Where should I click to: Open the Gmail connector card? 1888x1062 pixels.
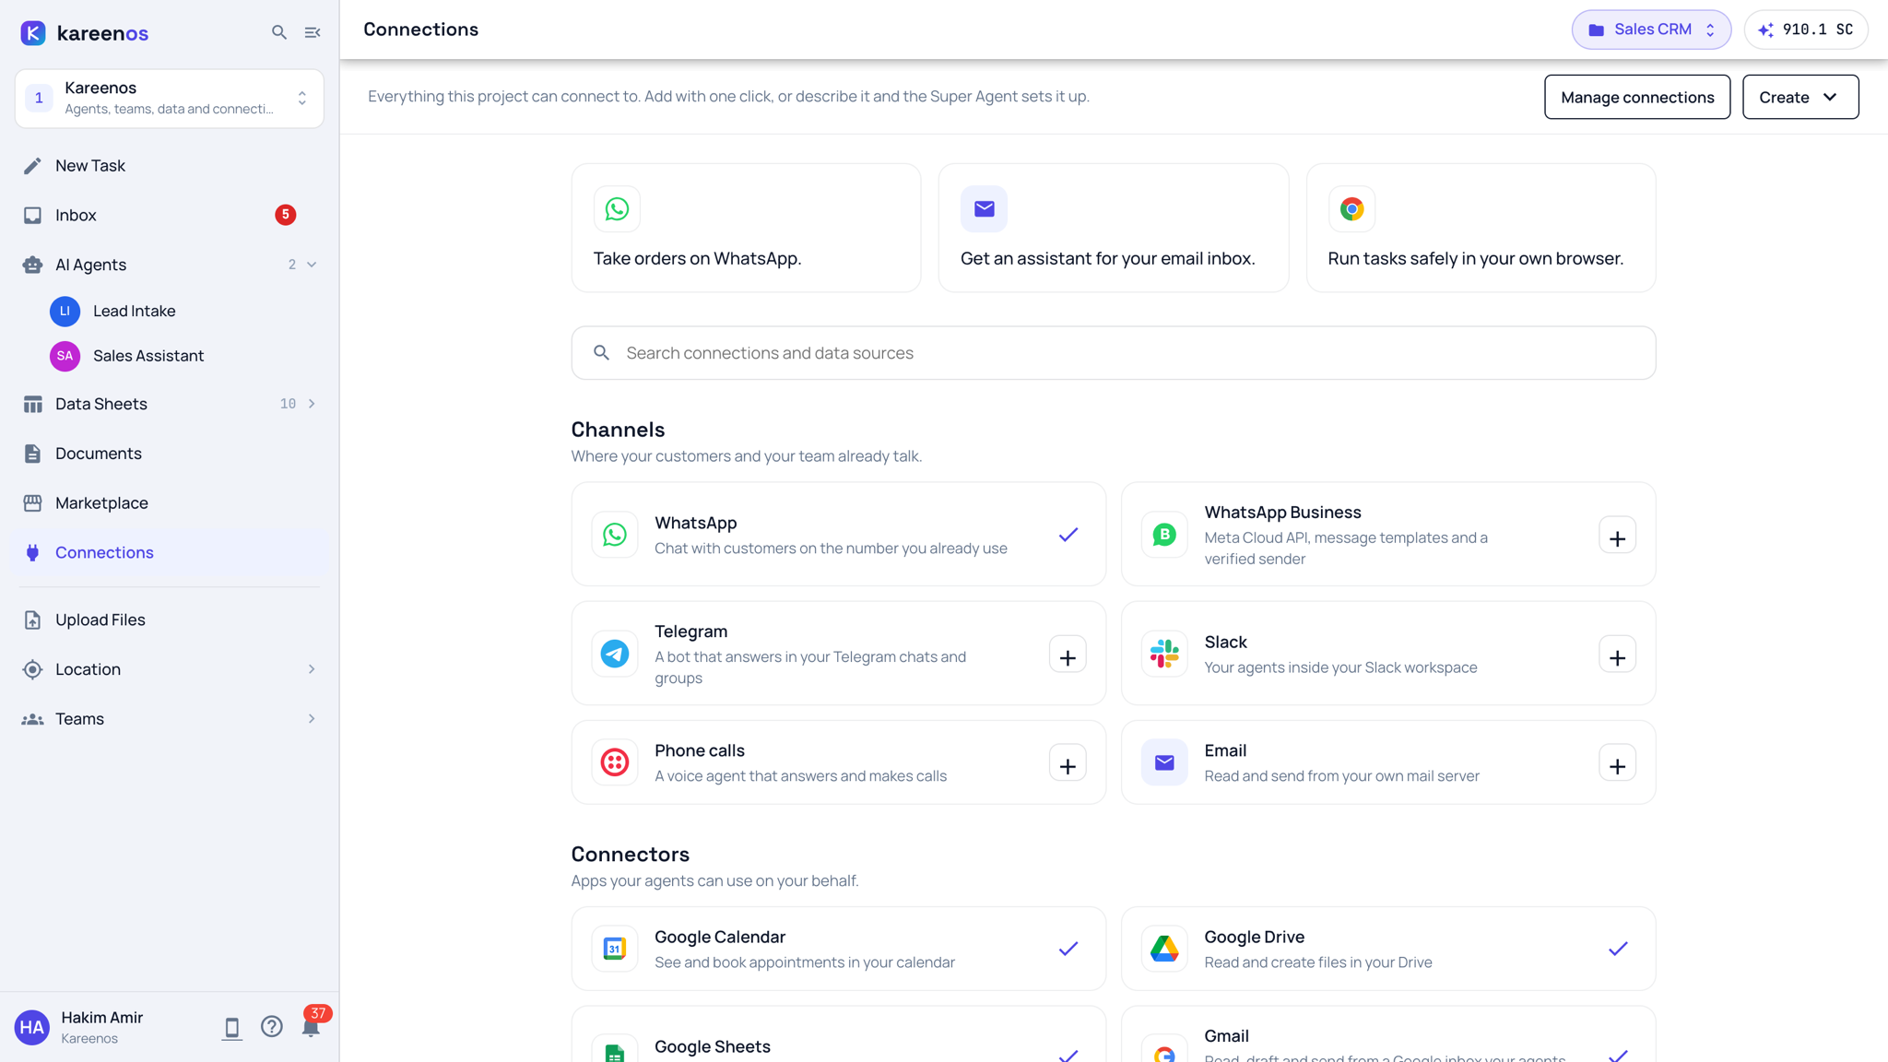click(x=1388, y=1034)
